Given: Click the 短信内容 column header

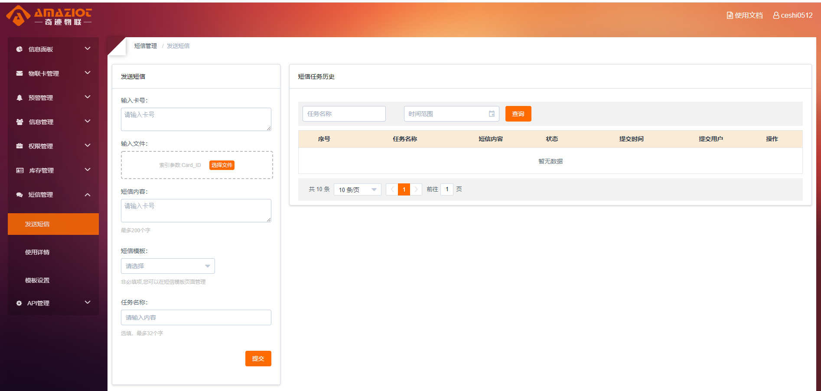Looking at the screenshot, I should pyautogui.click(x=491, y=139).
